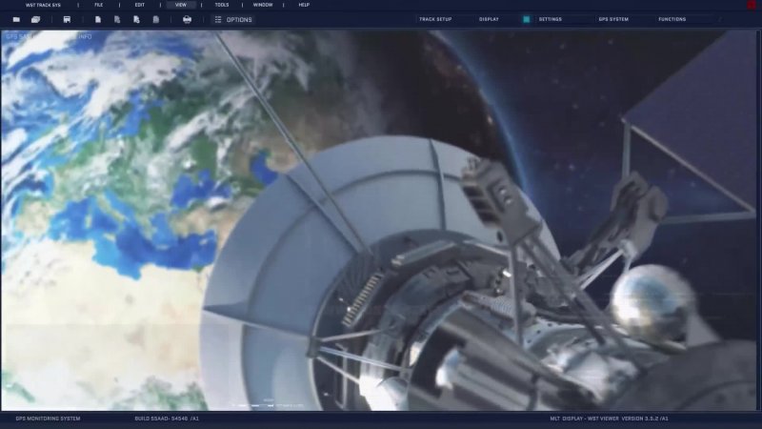Click the save disk icon
This screenshot has width=762, height=429.
tap(67, 19)
